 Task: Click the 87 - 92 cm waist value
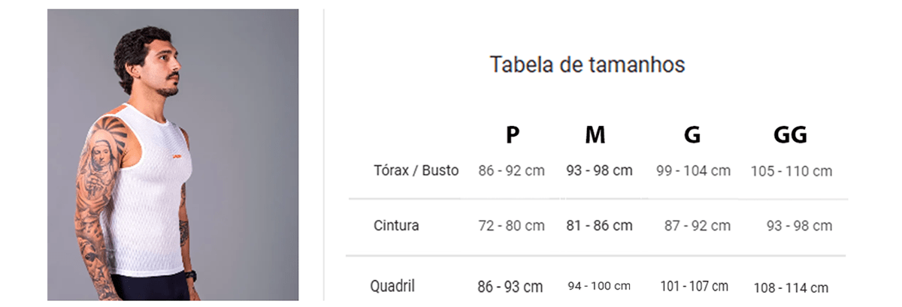click(697, 225)
